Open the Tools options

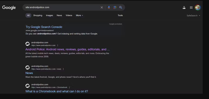click(120, 15)
